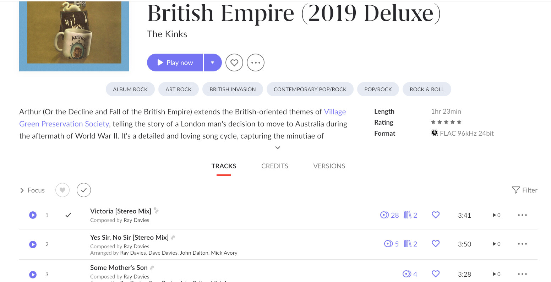Open the track Filter
The width and height of the screenshot is (551, 282).
(x=524, y=190)
